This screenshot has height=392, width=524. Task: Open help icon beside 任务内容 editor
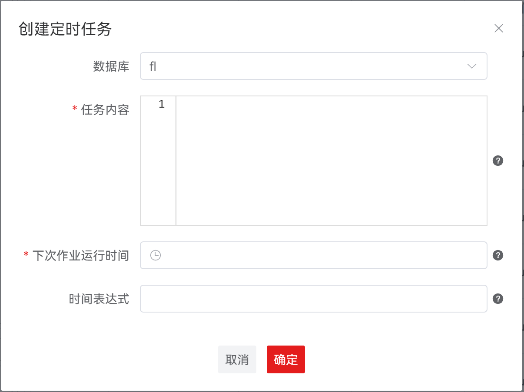[x=498, y=161]
